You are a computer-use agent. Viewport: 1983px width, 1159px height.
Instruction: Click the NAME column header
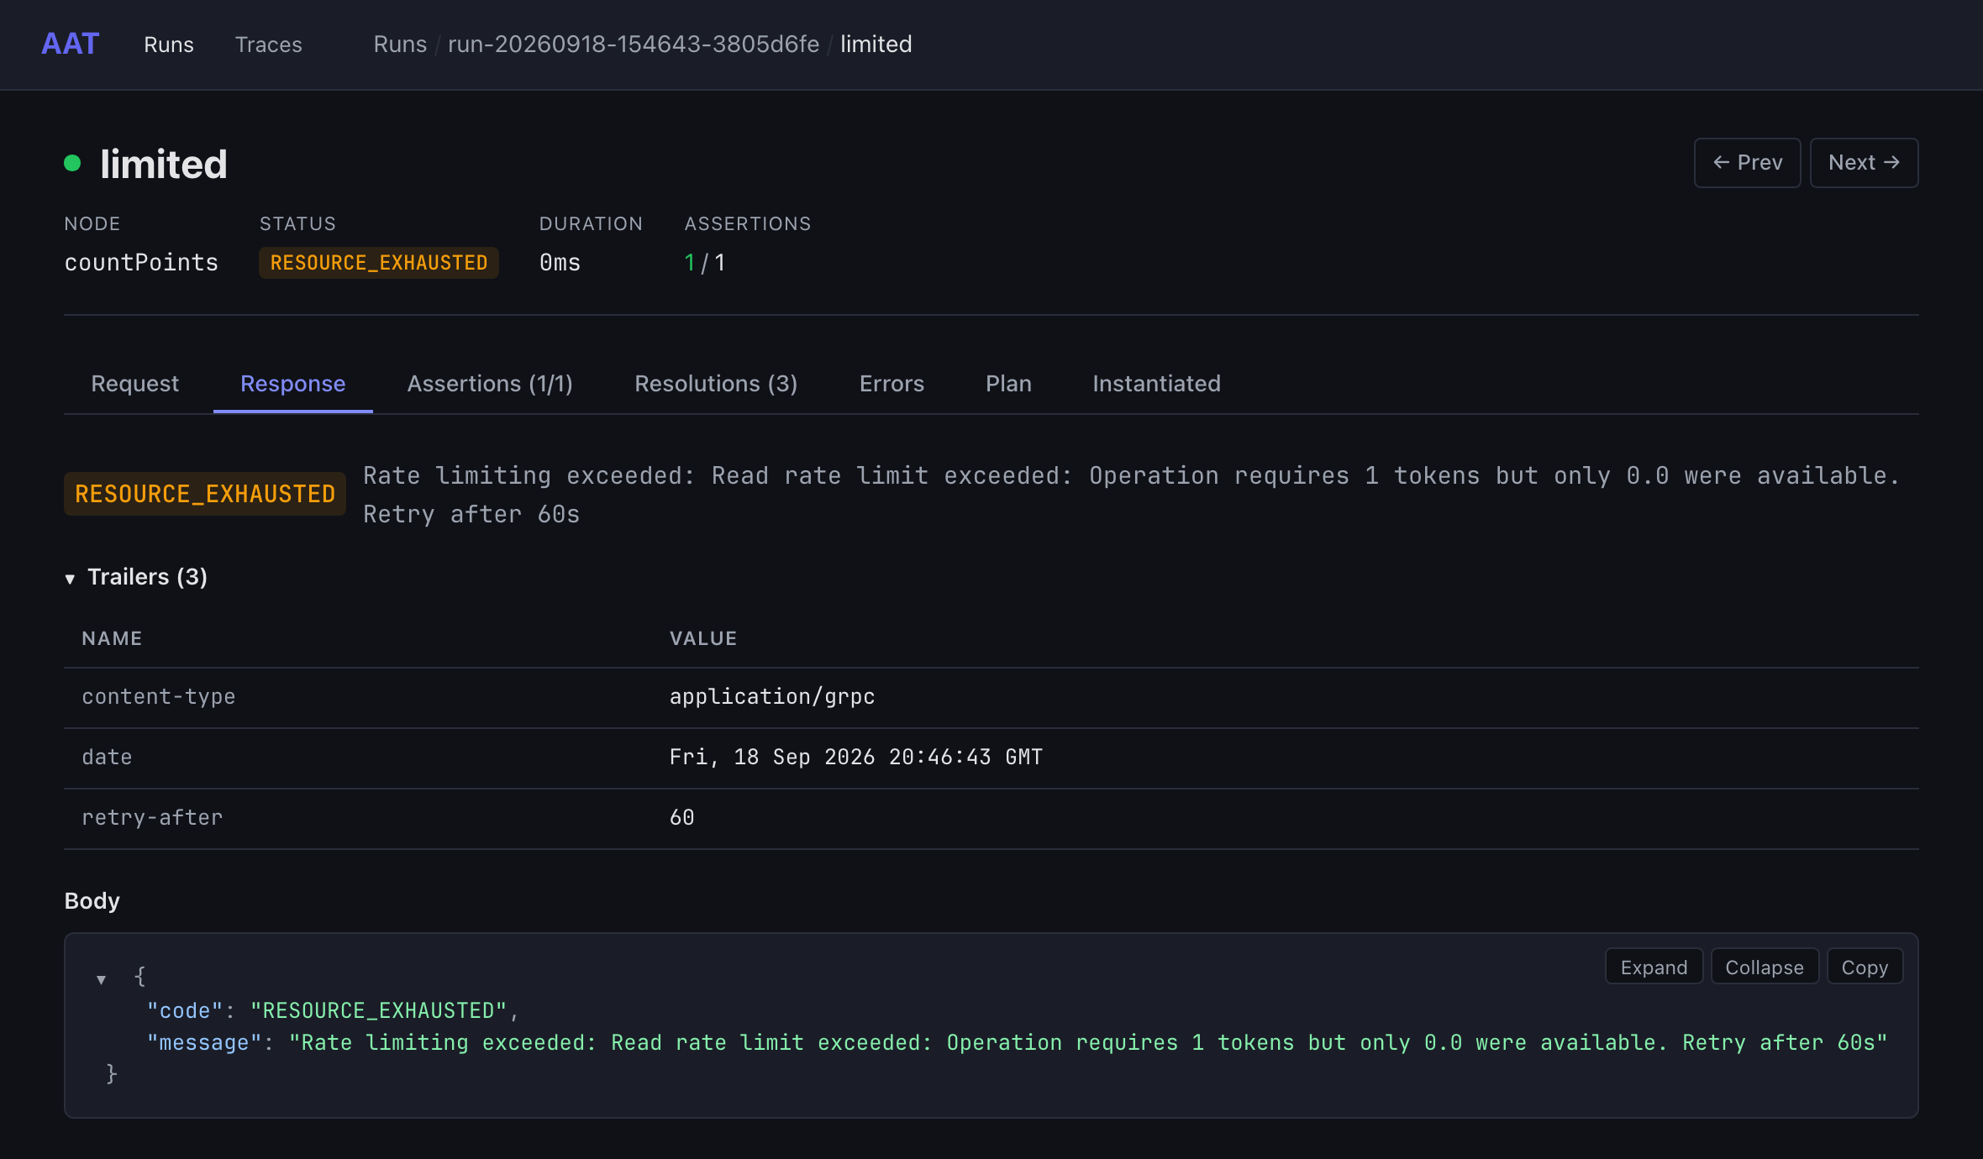[112, 638]
